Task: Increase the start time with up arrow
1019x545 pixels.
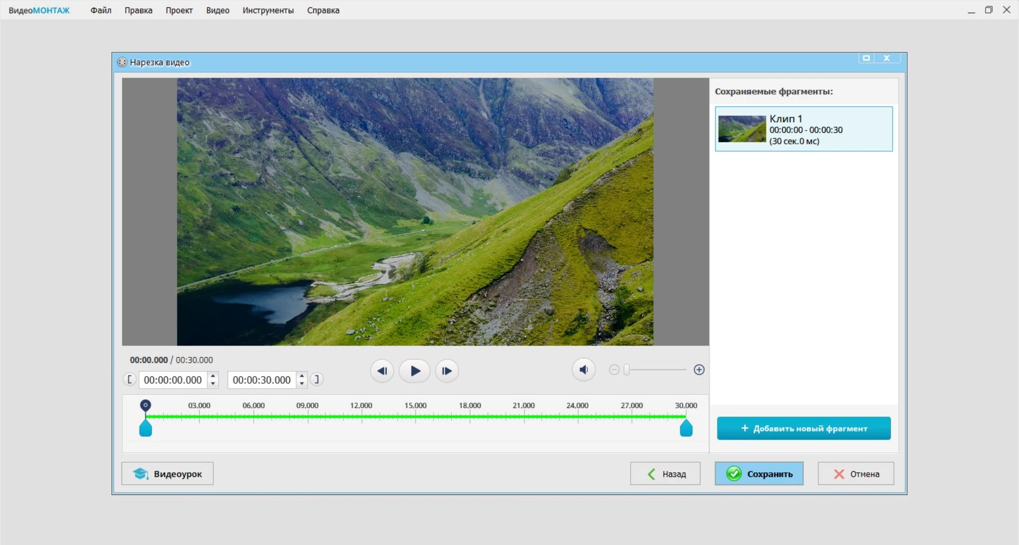Action: (x=213, y=376)
